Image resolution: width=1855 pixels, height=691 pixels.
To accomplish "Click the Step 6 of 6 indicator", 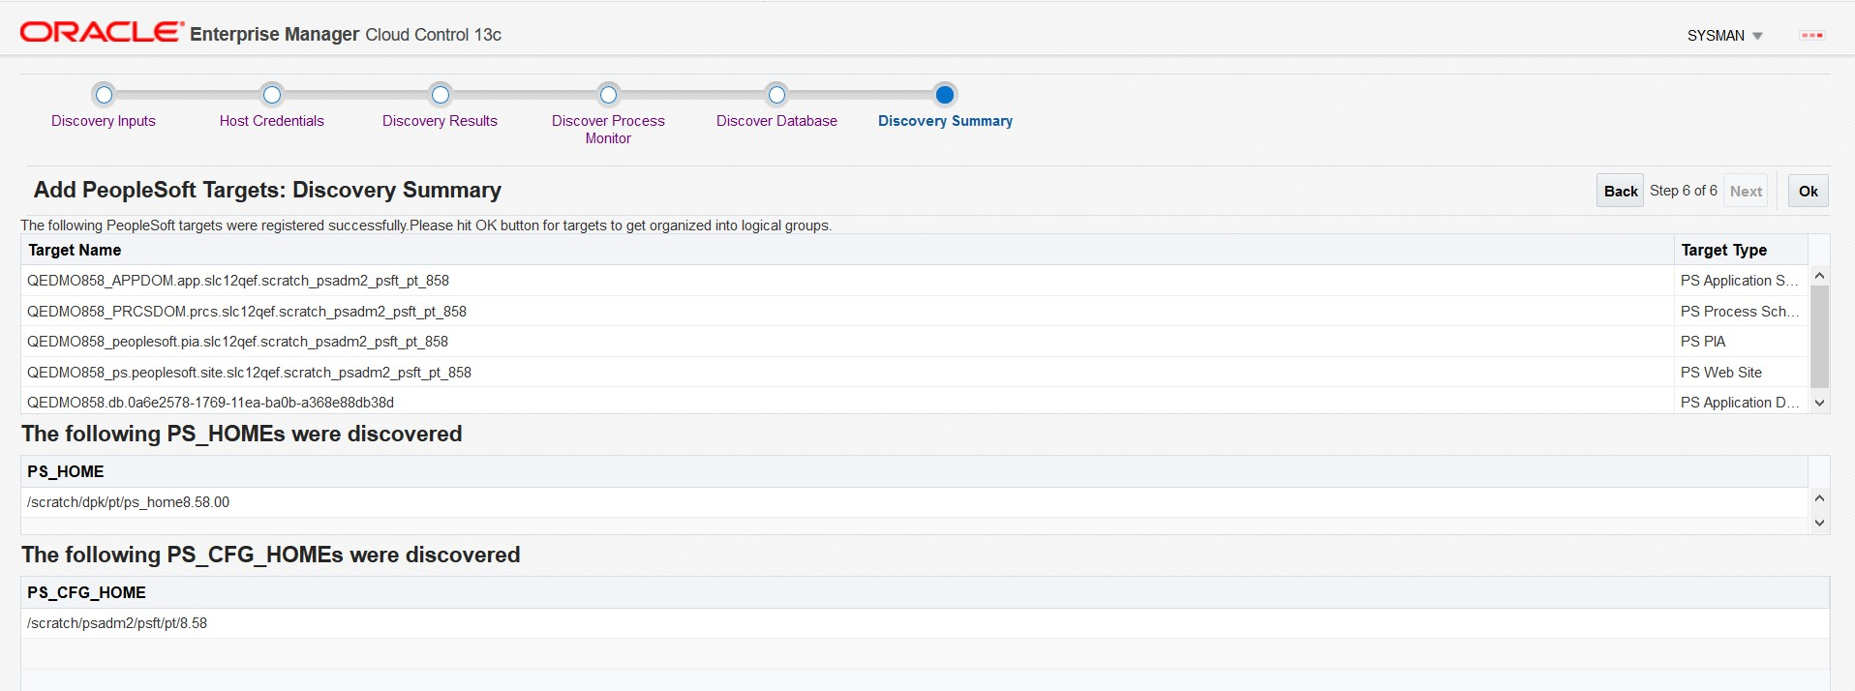I will point(1684,191).
